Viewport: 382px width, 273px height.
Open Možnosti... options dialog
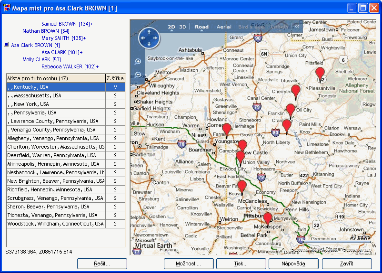(189, 264)
